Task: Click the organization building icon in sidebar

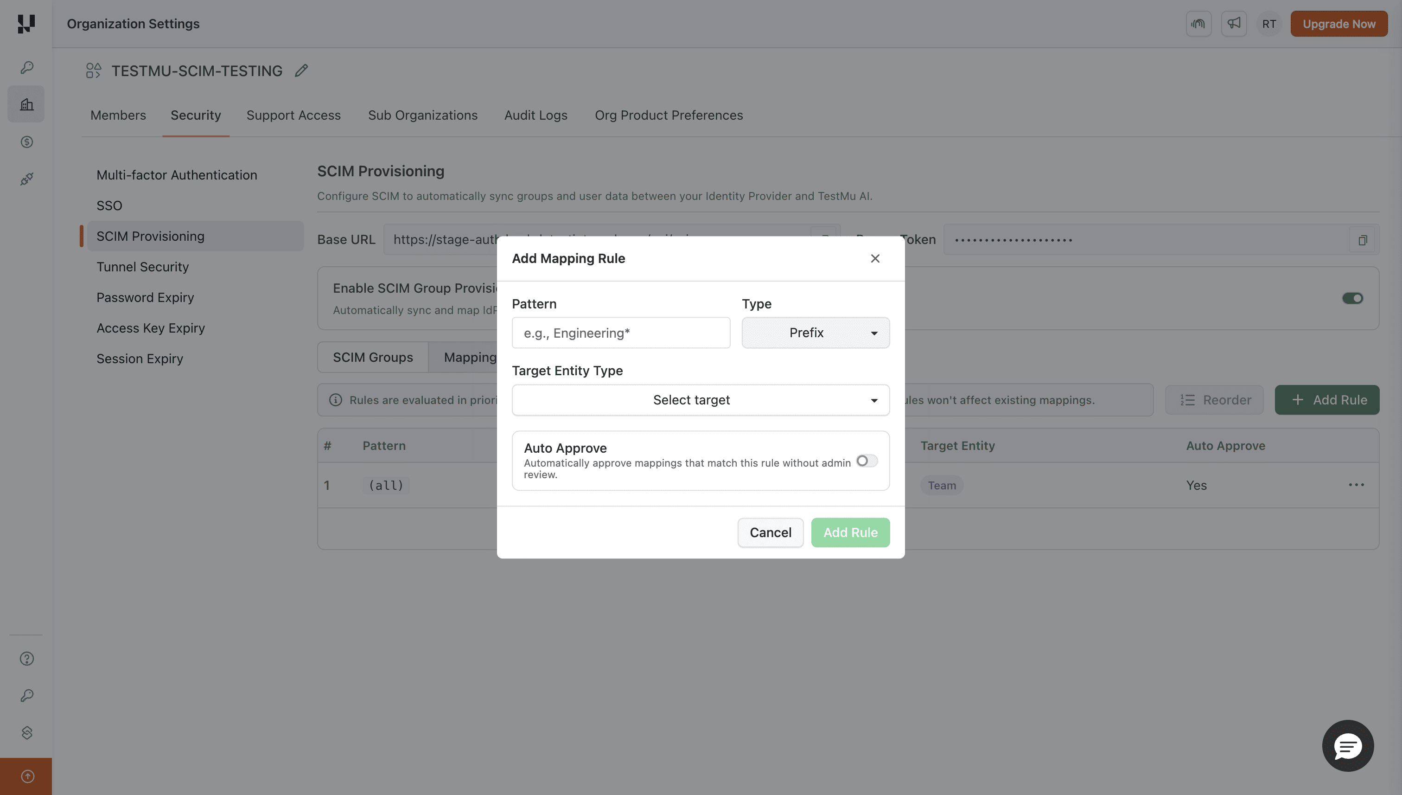Action: pos(26,104)
